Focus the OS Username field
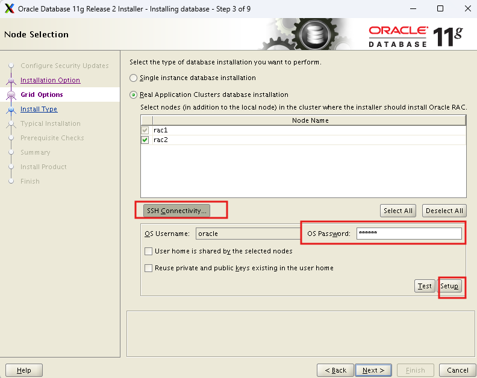The width and height of the screenshot is (477, 378). tap(248, 234)
